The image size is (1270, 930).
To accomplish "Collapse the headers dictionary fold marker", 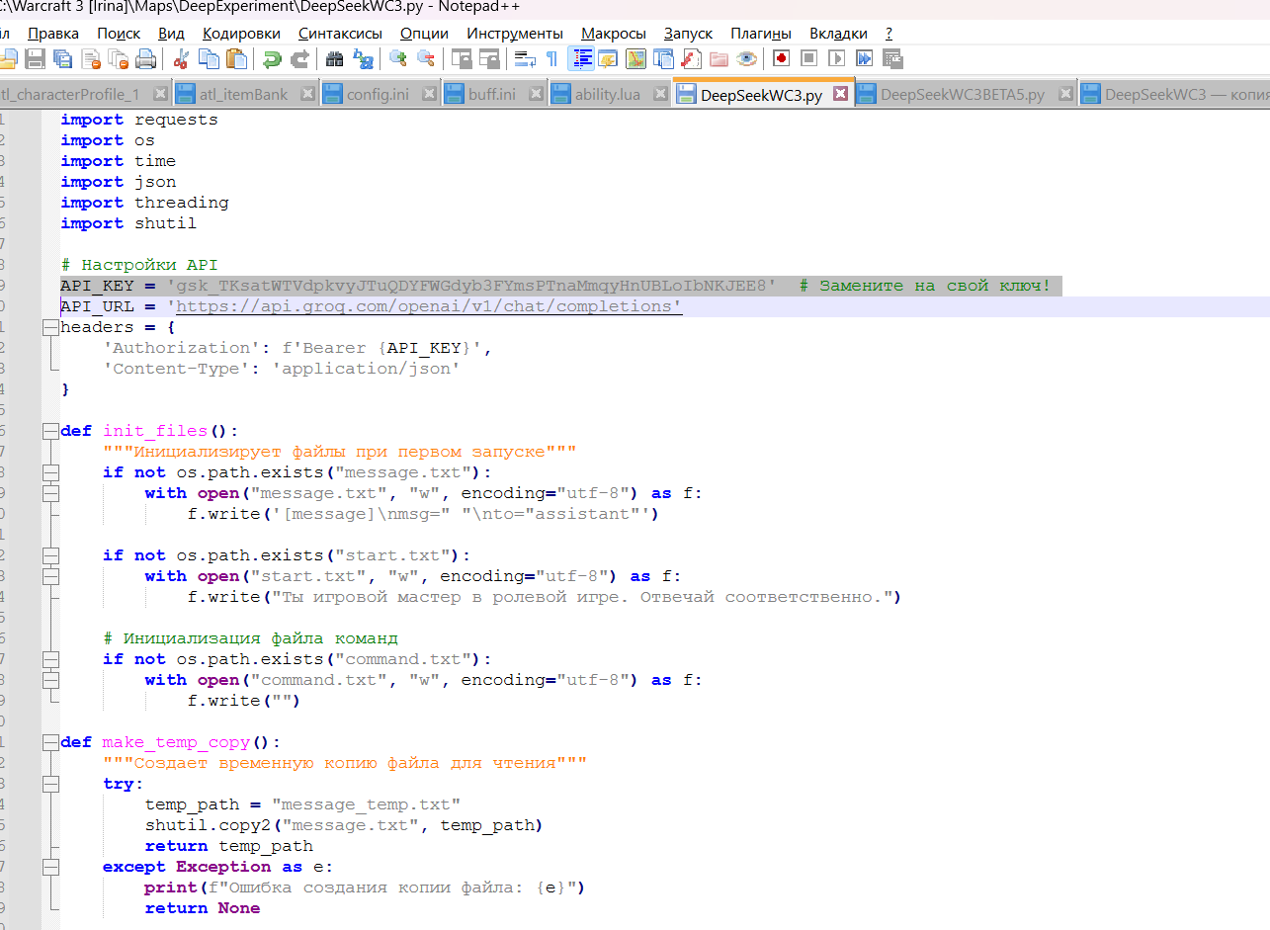I will [x=49, y=327].
